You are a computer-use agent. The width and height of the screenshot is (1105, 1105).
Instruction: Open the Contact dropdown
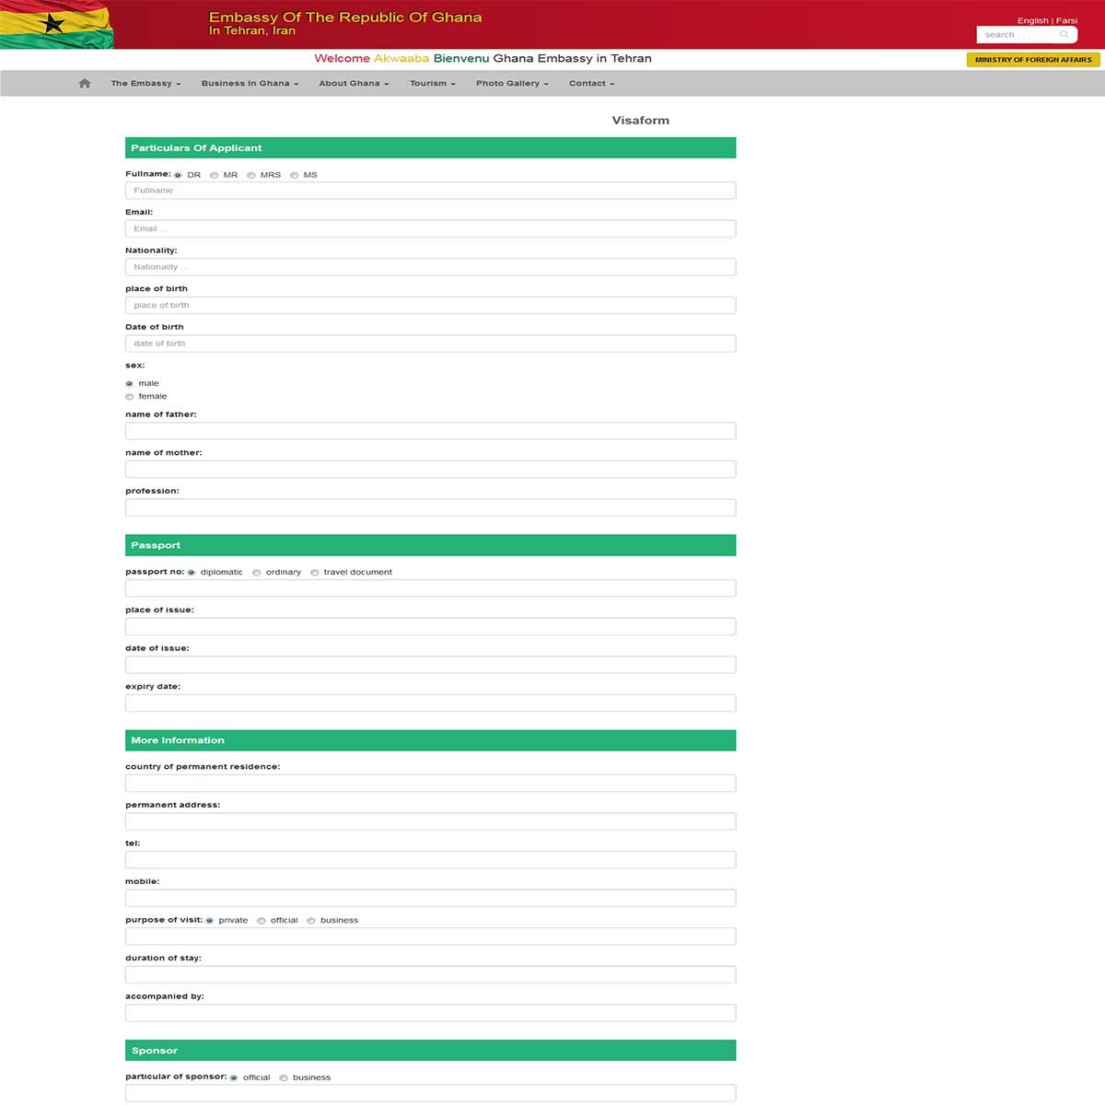[590, 83]
